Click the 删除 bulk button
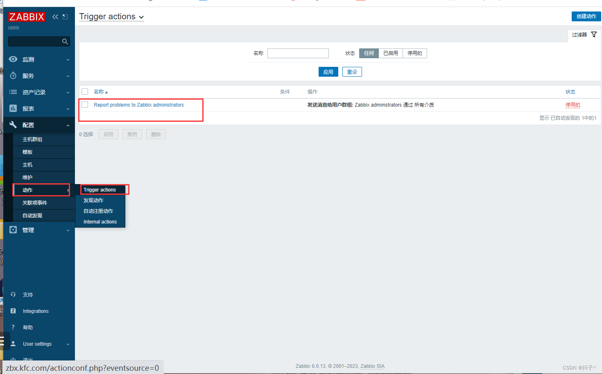Image resolution: width=602 pixels, height=374 pixels. tap(156, 134)
